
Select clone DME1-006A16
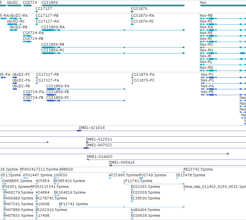click(122, 162)
